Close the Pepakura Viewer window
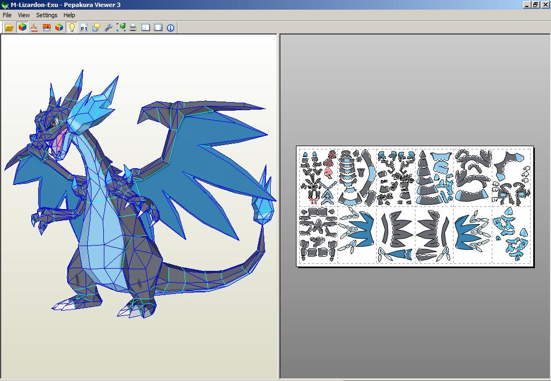The width and height of the screenshot is (551, 381). (545, 4)
